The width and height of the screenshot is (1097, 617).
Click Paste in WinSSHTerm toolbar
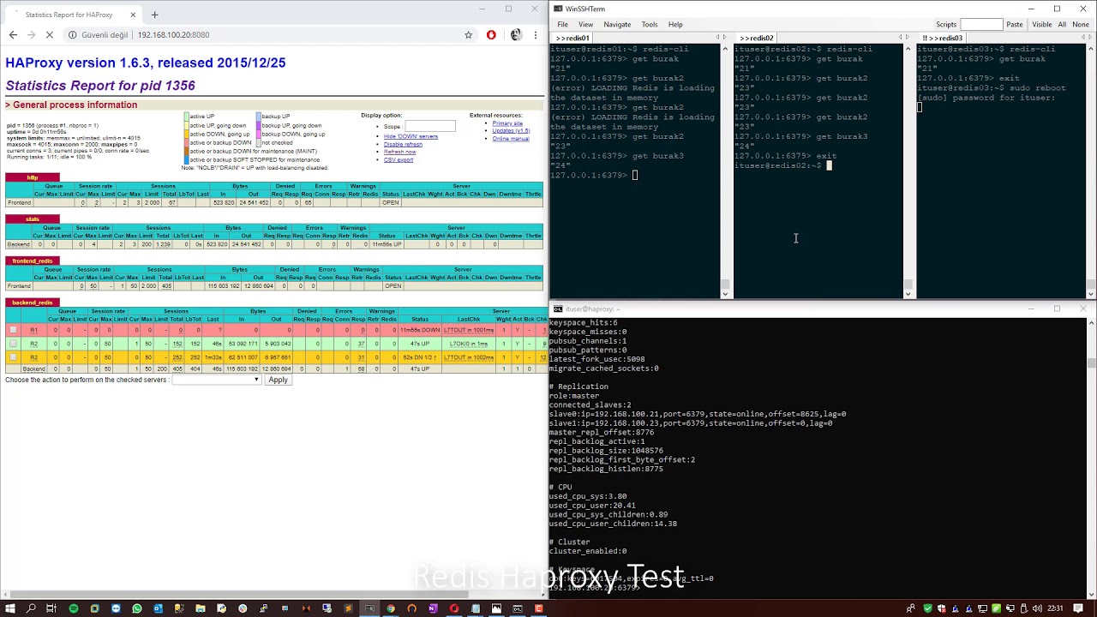point(1015,24)
